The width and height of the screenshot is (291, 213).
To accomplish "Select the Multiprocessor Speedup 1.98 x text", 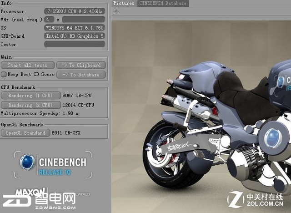I will [40, 113].
